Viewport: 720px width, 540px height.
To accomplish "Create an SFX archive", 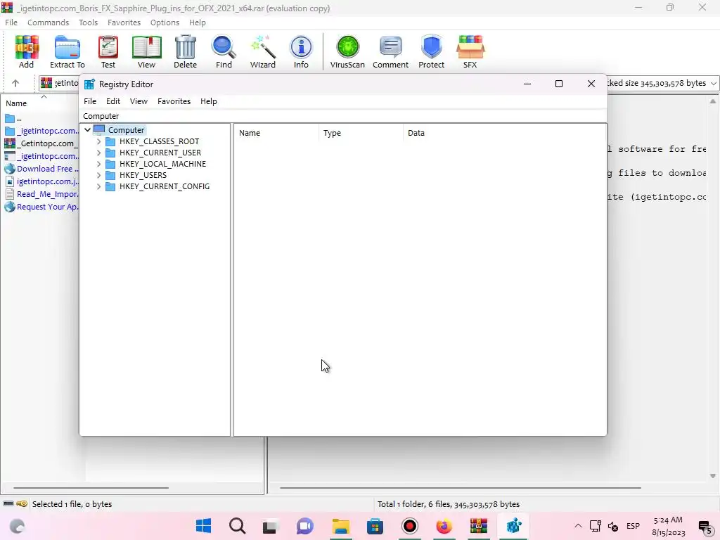I will [x=470, y=51].
